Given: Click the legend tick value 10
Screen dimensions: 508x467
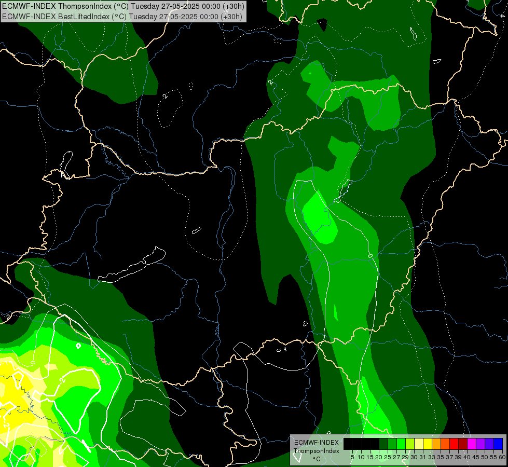Looking at the screenshot, I should click(x=361, y=457).
